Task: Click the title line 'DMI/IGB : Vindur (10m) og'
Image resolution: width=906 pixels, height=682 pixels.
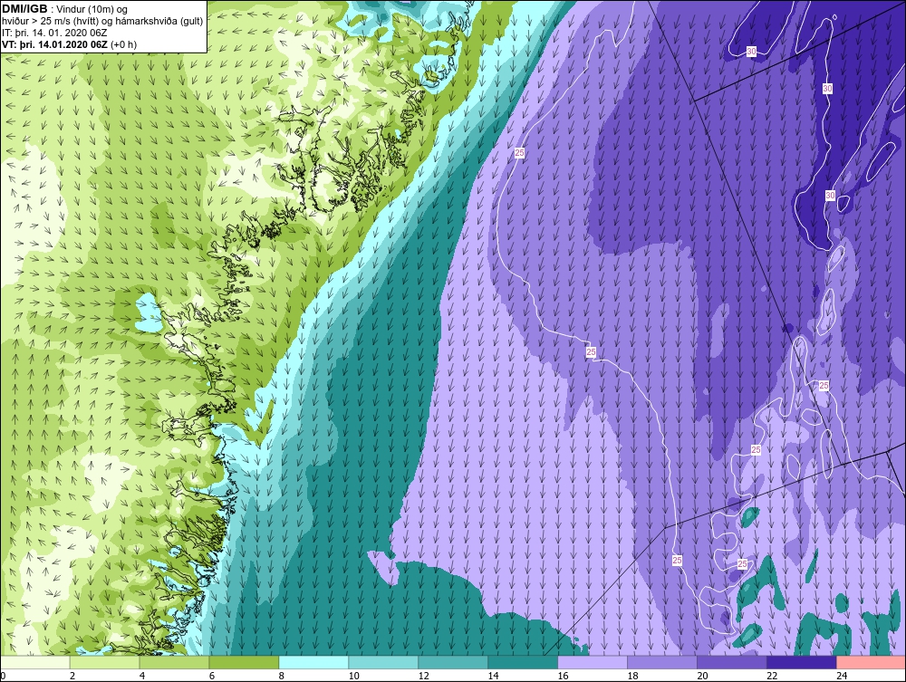Action: pyautogui.click(x=64, y=9)
